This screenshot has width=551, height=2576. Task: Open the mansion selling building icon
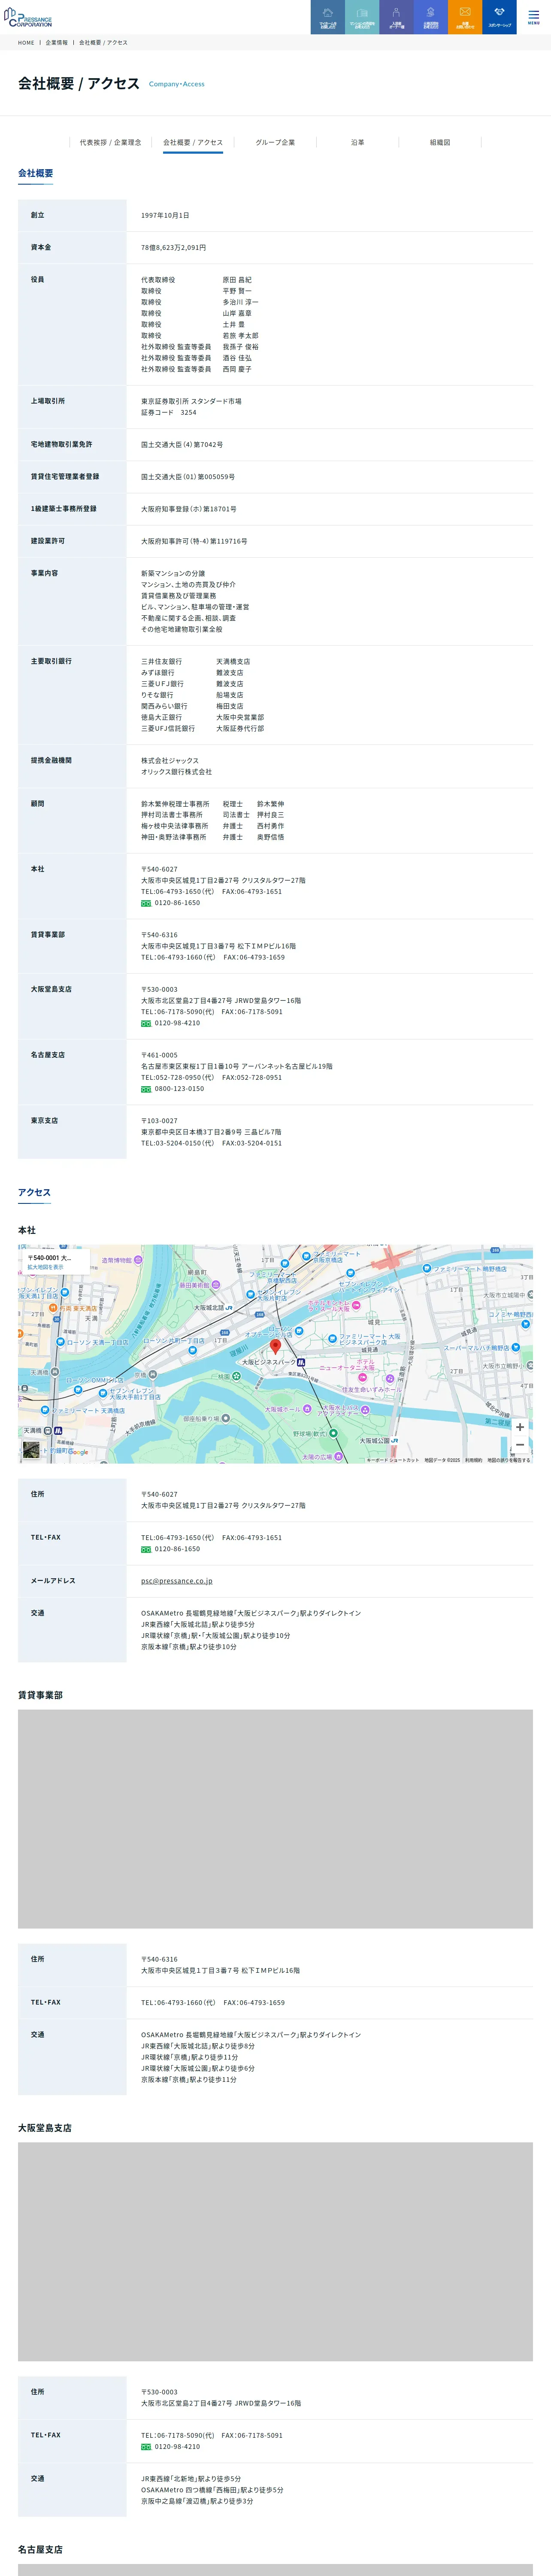coord(362,17)
